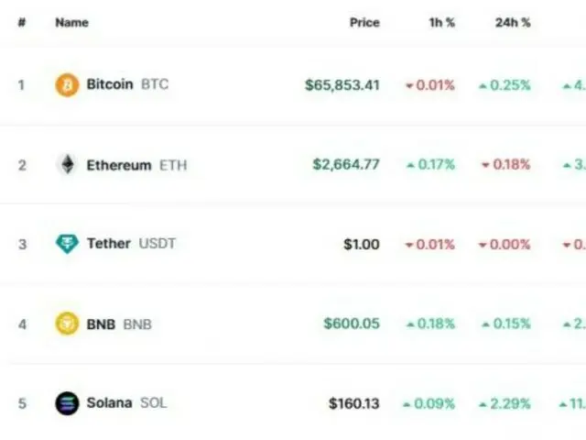Click BNB's price $600.05
Image resolution: width=586 pixels, height=440 pixels.
coord(351,324)
